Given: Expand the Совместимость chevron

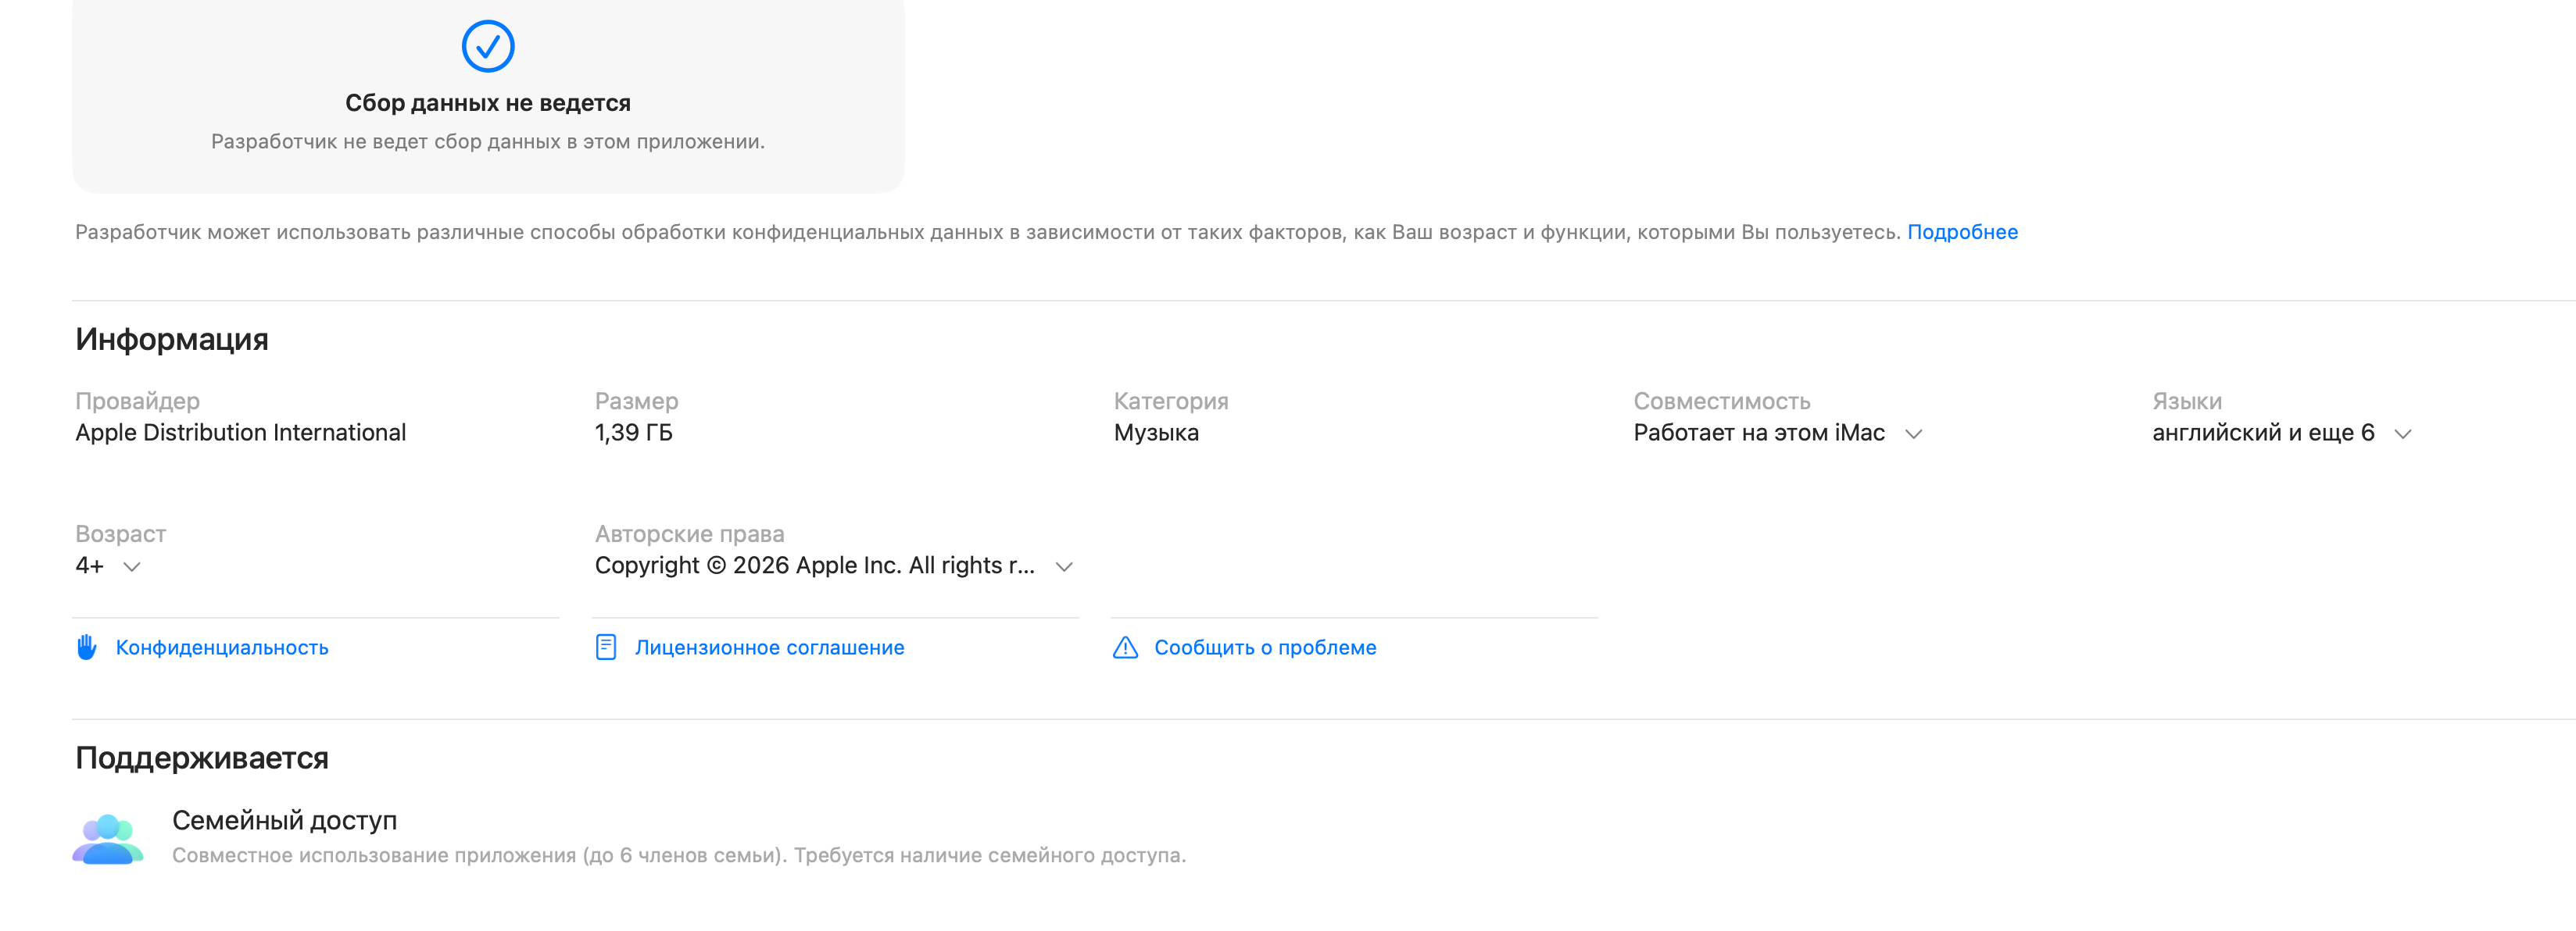Looking at the screenshot, I should (x=1913, y=433).
